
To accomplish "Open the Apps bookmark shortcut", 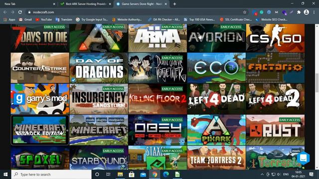I will (9, 19).
